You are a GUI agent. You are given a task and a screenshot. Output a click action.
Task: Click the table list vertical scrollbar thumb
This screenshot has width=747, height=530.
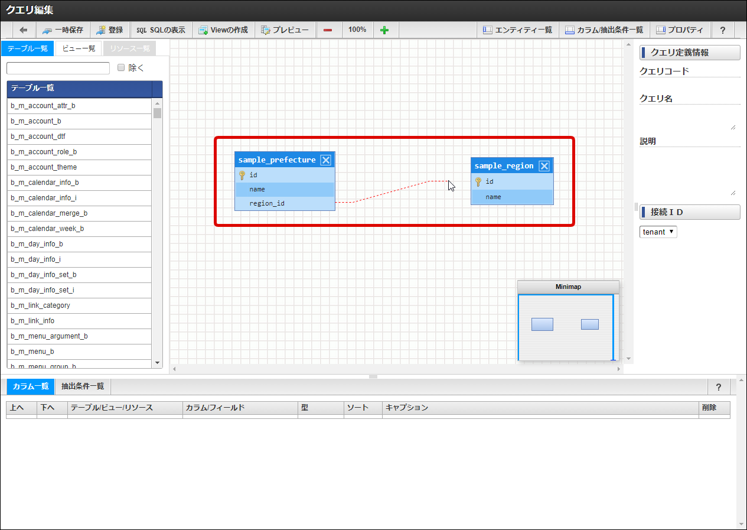(157, 113)
